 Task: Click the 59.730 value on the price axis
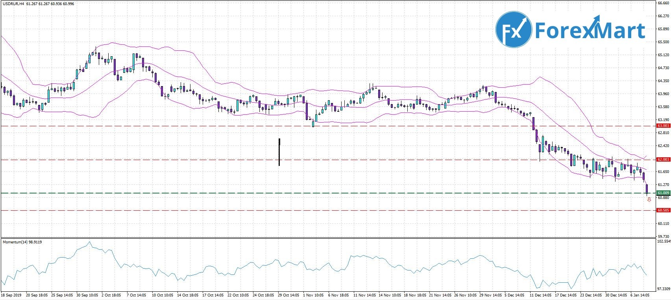pos(663,236)
